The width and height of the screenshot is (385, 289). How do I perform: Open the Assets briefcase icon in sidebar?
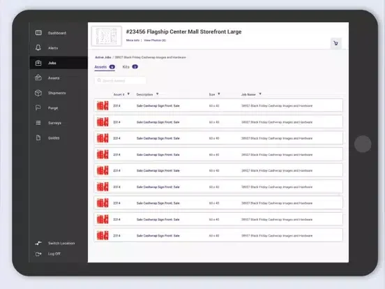pos(38,77)
